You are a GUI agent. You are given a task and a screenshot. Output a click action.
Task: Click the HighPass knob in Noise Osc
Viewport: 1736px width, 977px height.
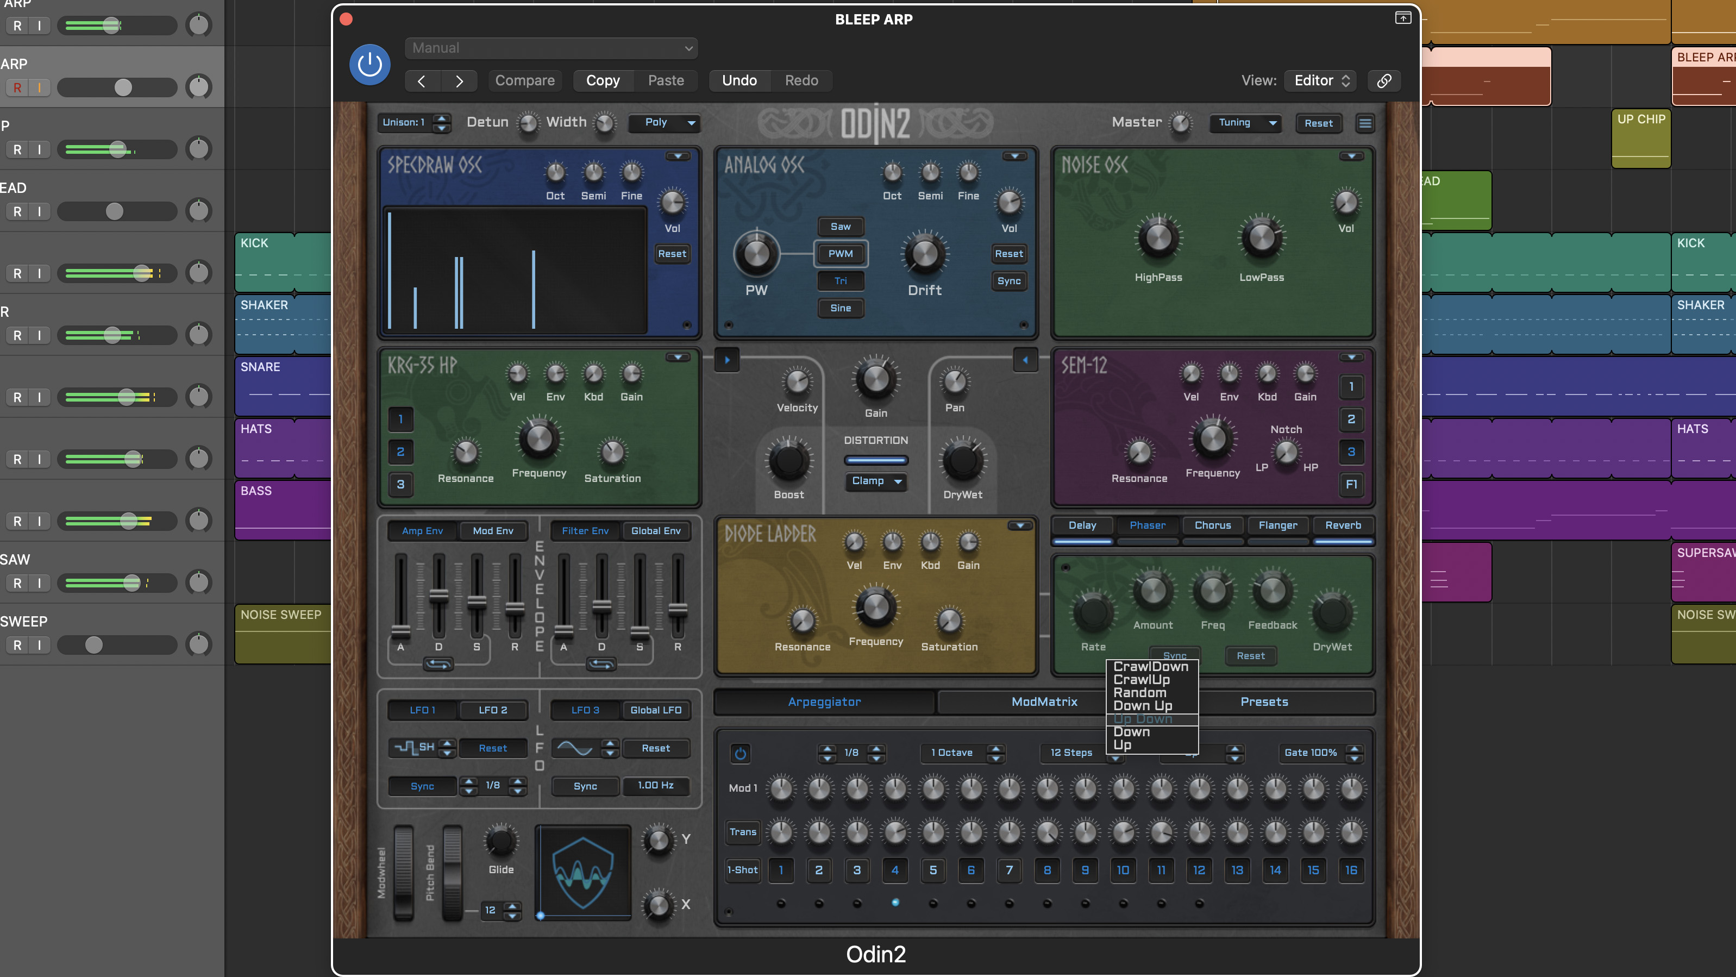[x=1158, y=238]
